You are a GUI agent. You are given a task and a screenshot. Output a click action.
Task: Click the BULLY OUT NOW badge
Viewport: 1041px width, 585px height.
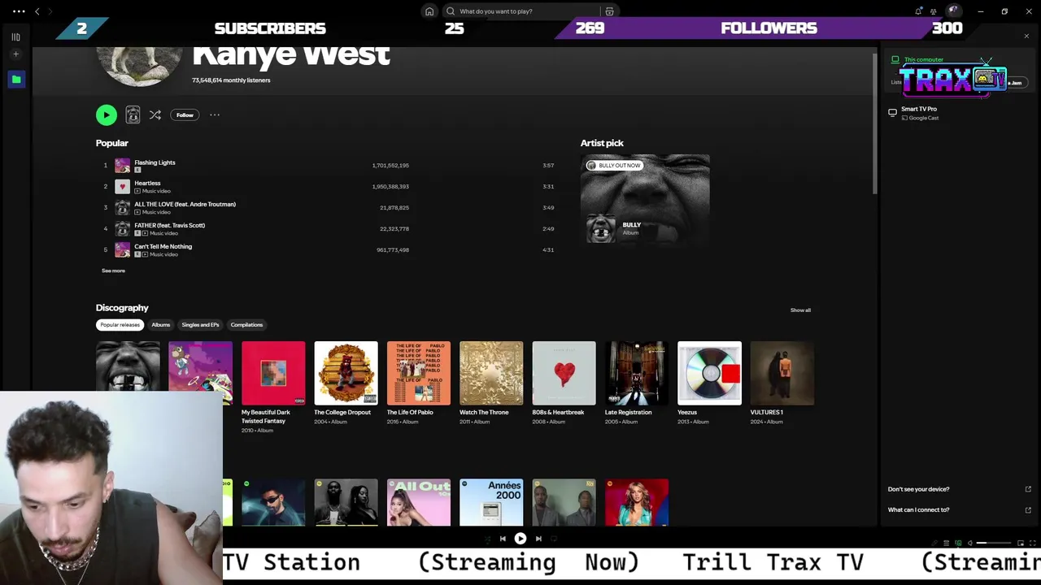tap(615, 166)
